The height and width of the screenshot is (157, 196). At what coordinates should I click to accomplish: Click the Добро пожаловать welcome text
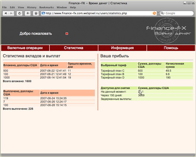pos(36,33)
